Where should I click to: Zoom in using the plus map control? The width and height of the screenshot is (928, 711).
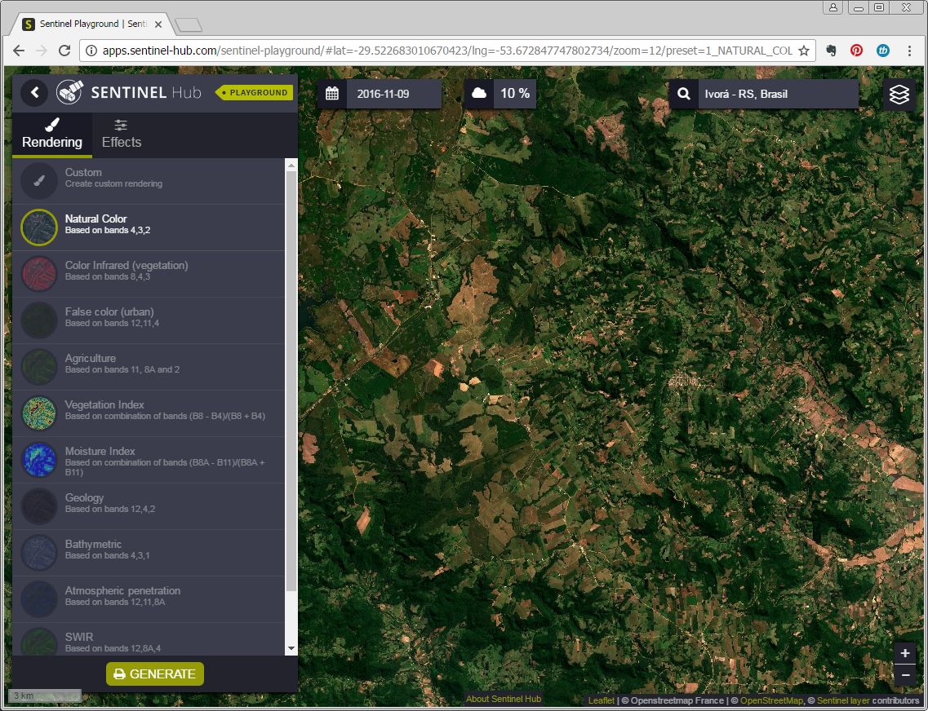tap(904, 653)
